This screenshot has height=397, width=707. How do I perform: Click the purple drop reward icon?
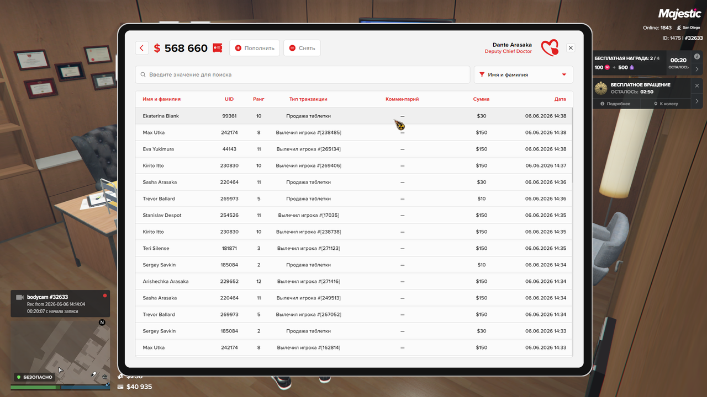(x=632, y=67)
